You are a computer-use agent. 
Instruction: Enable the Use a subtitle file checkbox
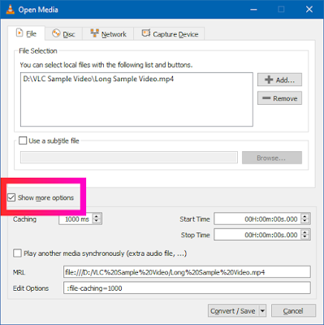tap(23, 141)
